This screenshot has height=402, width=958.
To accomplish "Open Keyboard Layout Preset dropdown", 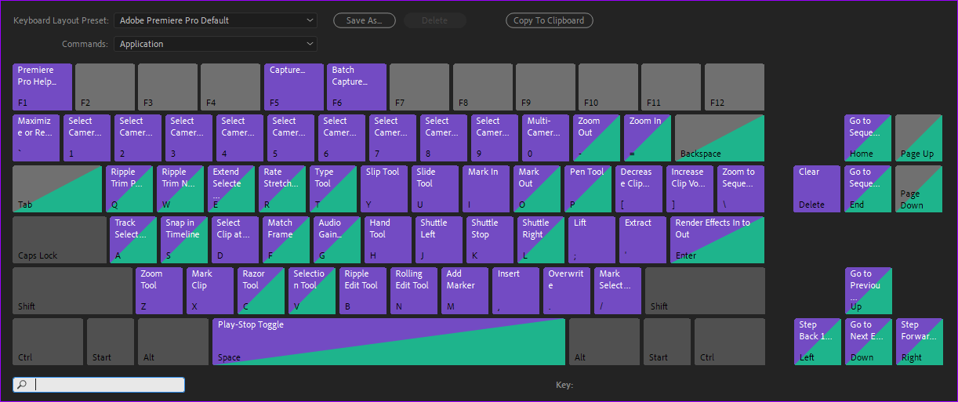I will point(216,20).
